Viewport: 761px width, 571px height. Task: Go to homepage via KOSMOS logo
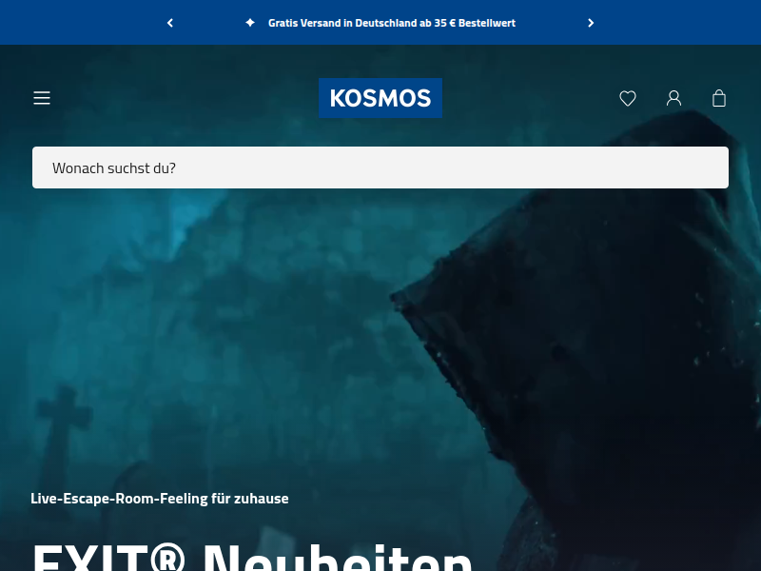coord(380,98)
